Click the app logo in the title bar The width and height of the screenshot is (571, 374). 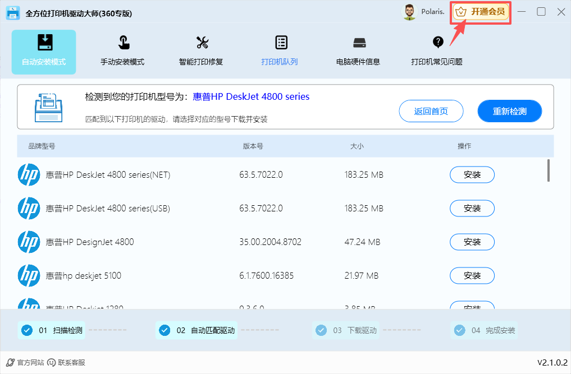pos(13,12)
